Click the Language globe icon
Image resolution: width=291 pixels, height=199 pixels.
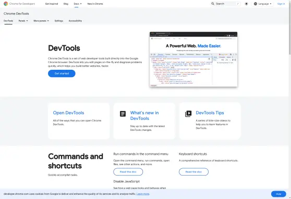pyautogui.click(x=256, y=4)
